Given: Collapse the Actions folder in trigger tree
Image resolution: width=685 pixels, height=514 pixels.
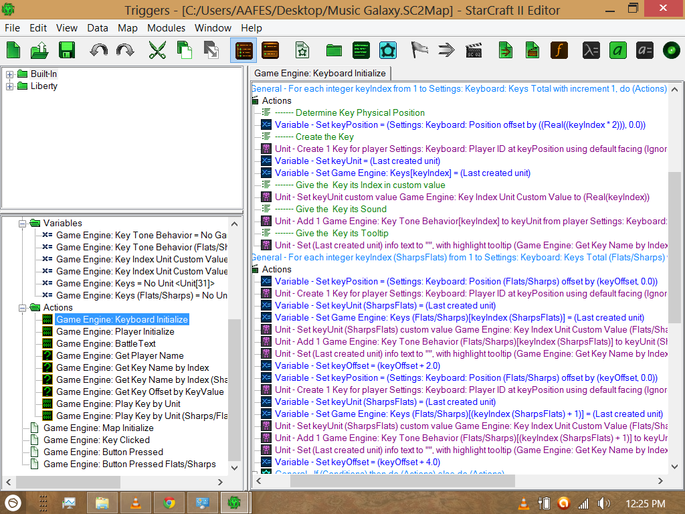Looking at the screenshot, I should 22,308.
